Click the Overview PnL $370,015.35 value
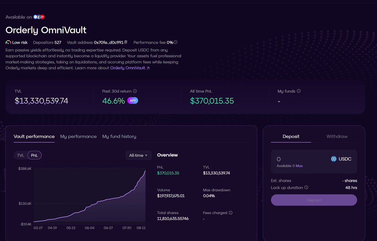The width and height of the screenshot is (377, 241). 168,173
